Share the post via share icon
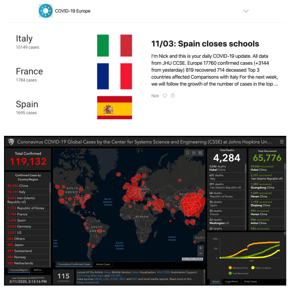This screenshot has height=289, width=292. pos(173,96)
